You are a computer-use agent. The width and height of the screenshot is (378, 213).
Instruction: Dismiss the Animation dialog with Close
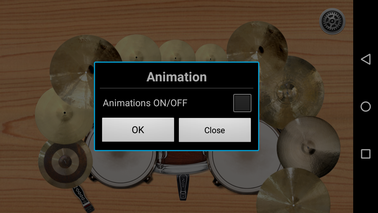click(215, 130)
